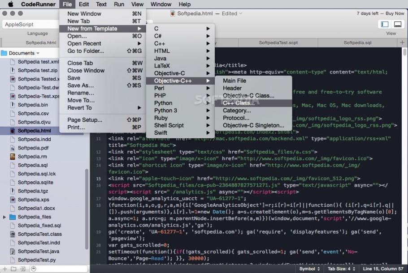Choose Save As... from File menu
The image size is (408, 273).
(x=103, y=85)
